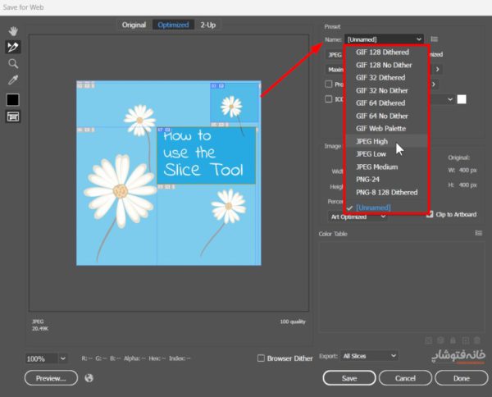Click the Preview... button
The width and height of the screenshot is (492, 397).
(51, 378)
